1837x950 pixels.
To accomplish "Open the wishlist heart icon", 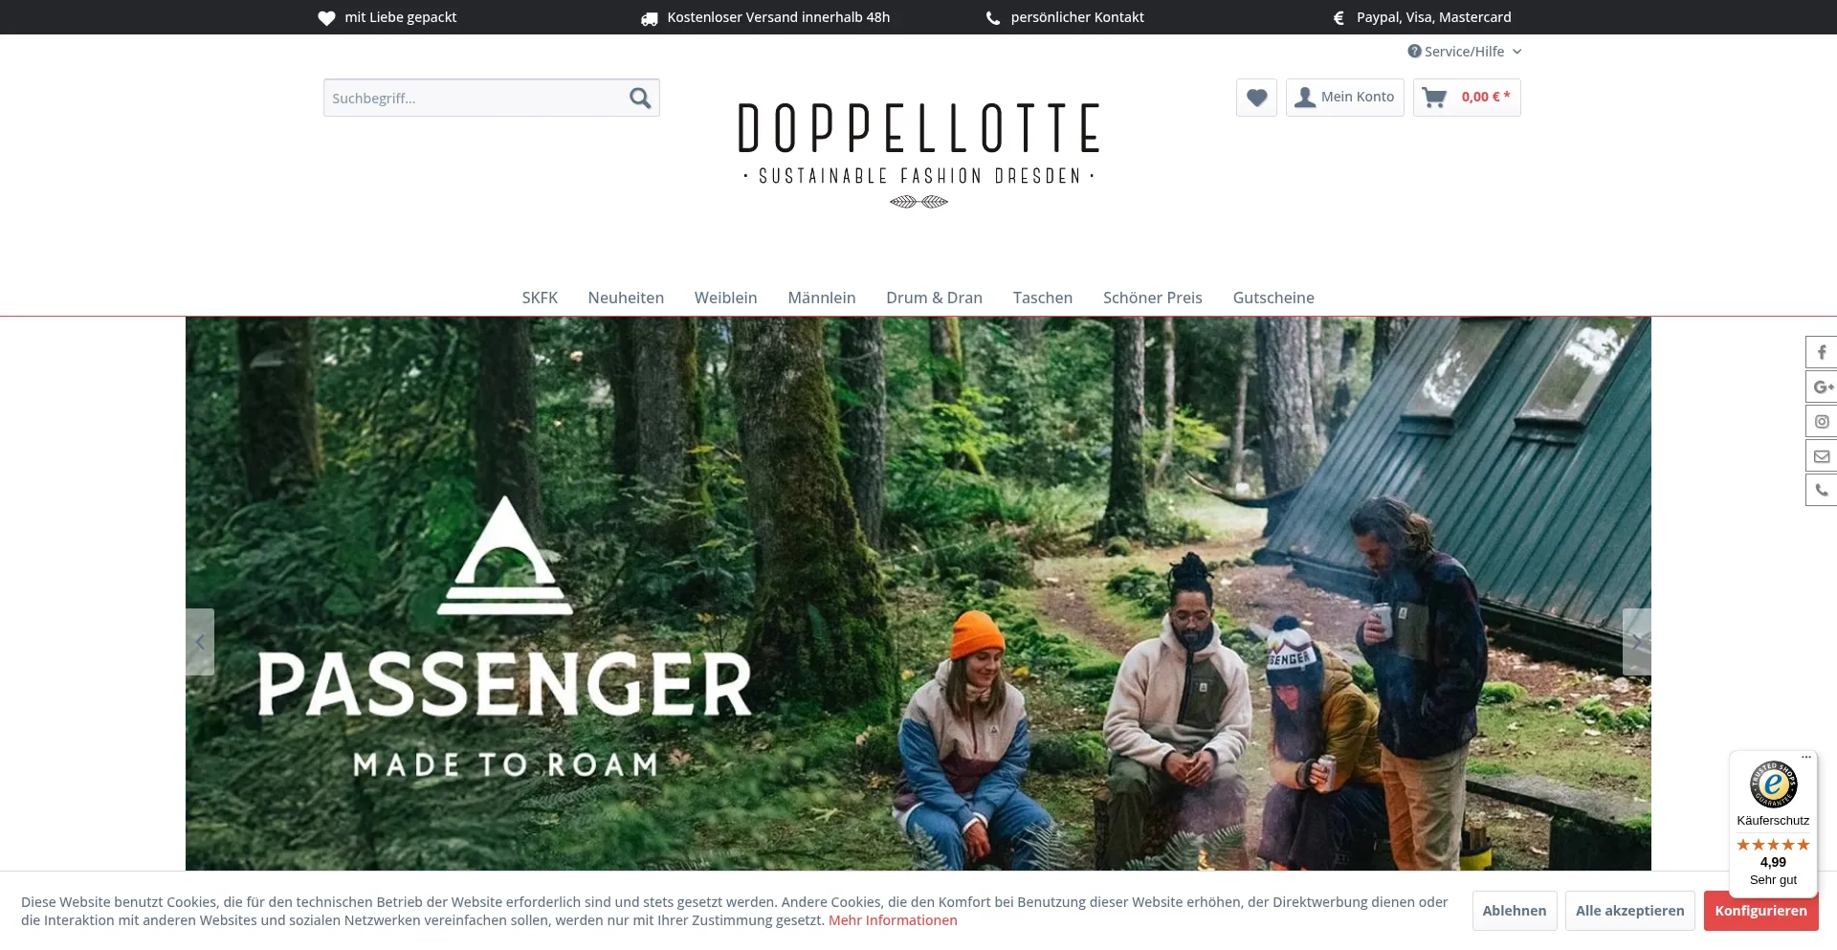I will point(1256,98).
